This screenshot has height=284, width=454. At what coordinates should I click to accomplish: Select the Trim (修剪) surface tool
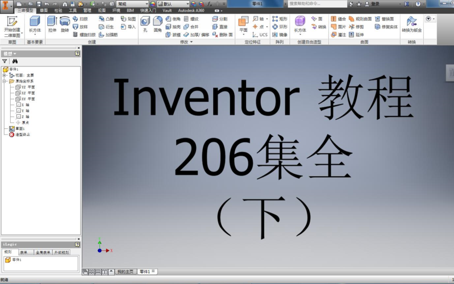click(x=356, y=27)
